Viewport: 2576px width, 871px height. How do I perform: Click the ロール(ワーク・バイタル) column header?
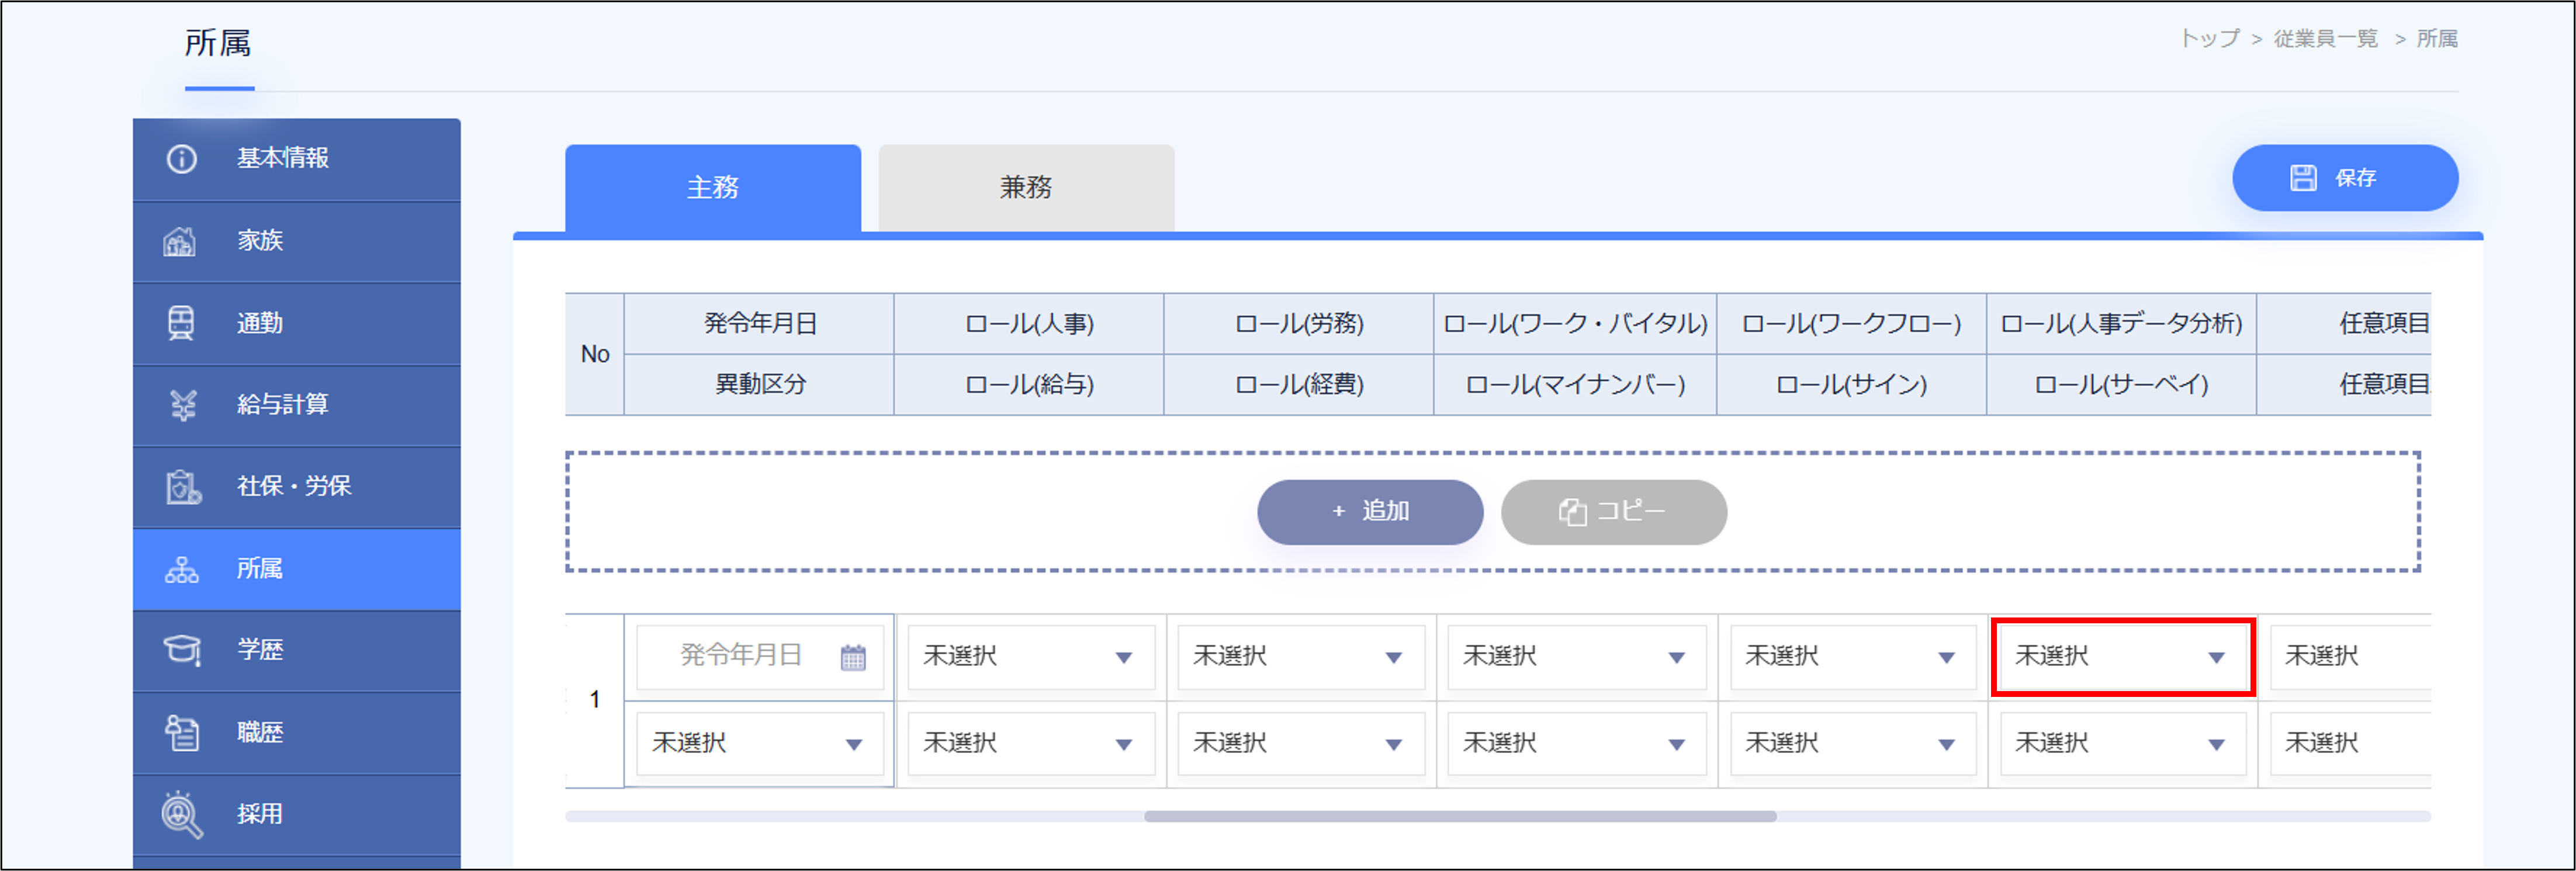point(1575,324)
